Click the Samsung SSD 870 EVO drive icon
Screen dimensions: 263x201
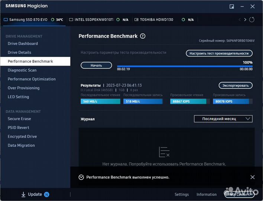click(6, 20)
